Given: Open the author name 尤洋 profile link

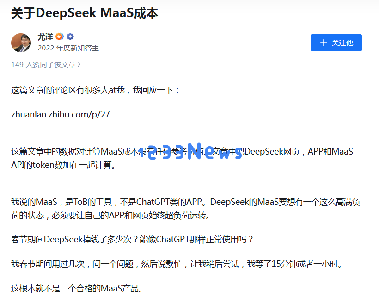Looking at the screenshot, I should pos(45,37).
